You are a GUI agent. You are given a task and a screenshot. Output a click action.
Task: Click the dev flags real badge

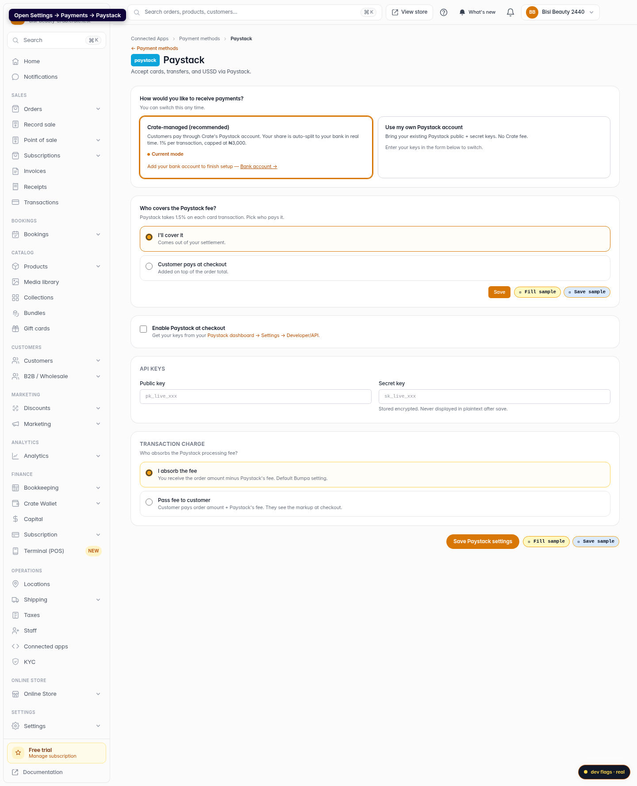(x=604, y=772)
